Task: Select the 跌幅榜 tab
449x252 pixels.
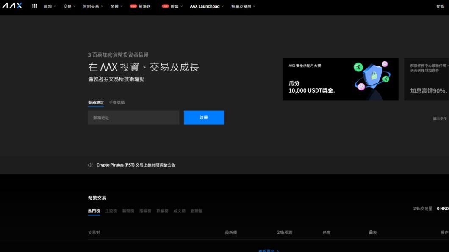Action: coord(162,211)
